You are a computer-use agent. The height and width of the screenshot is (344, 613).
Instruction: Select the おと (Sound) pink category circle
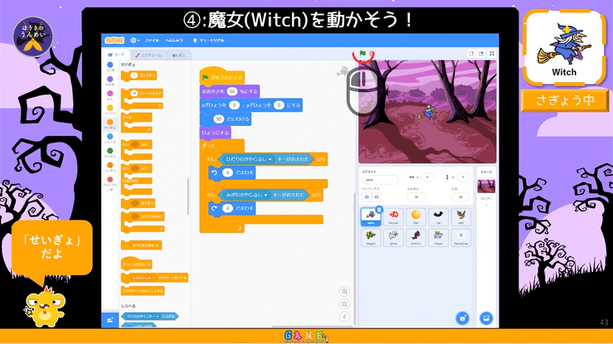109,94
